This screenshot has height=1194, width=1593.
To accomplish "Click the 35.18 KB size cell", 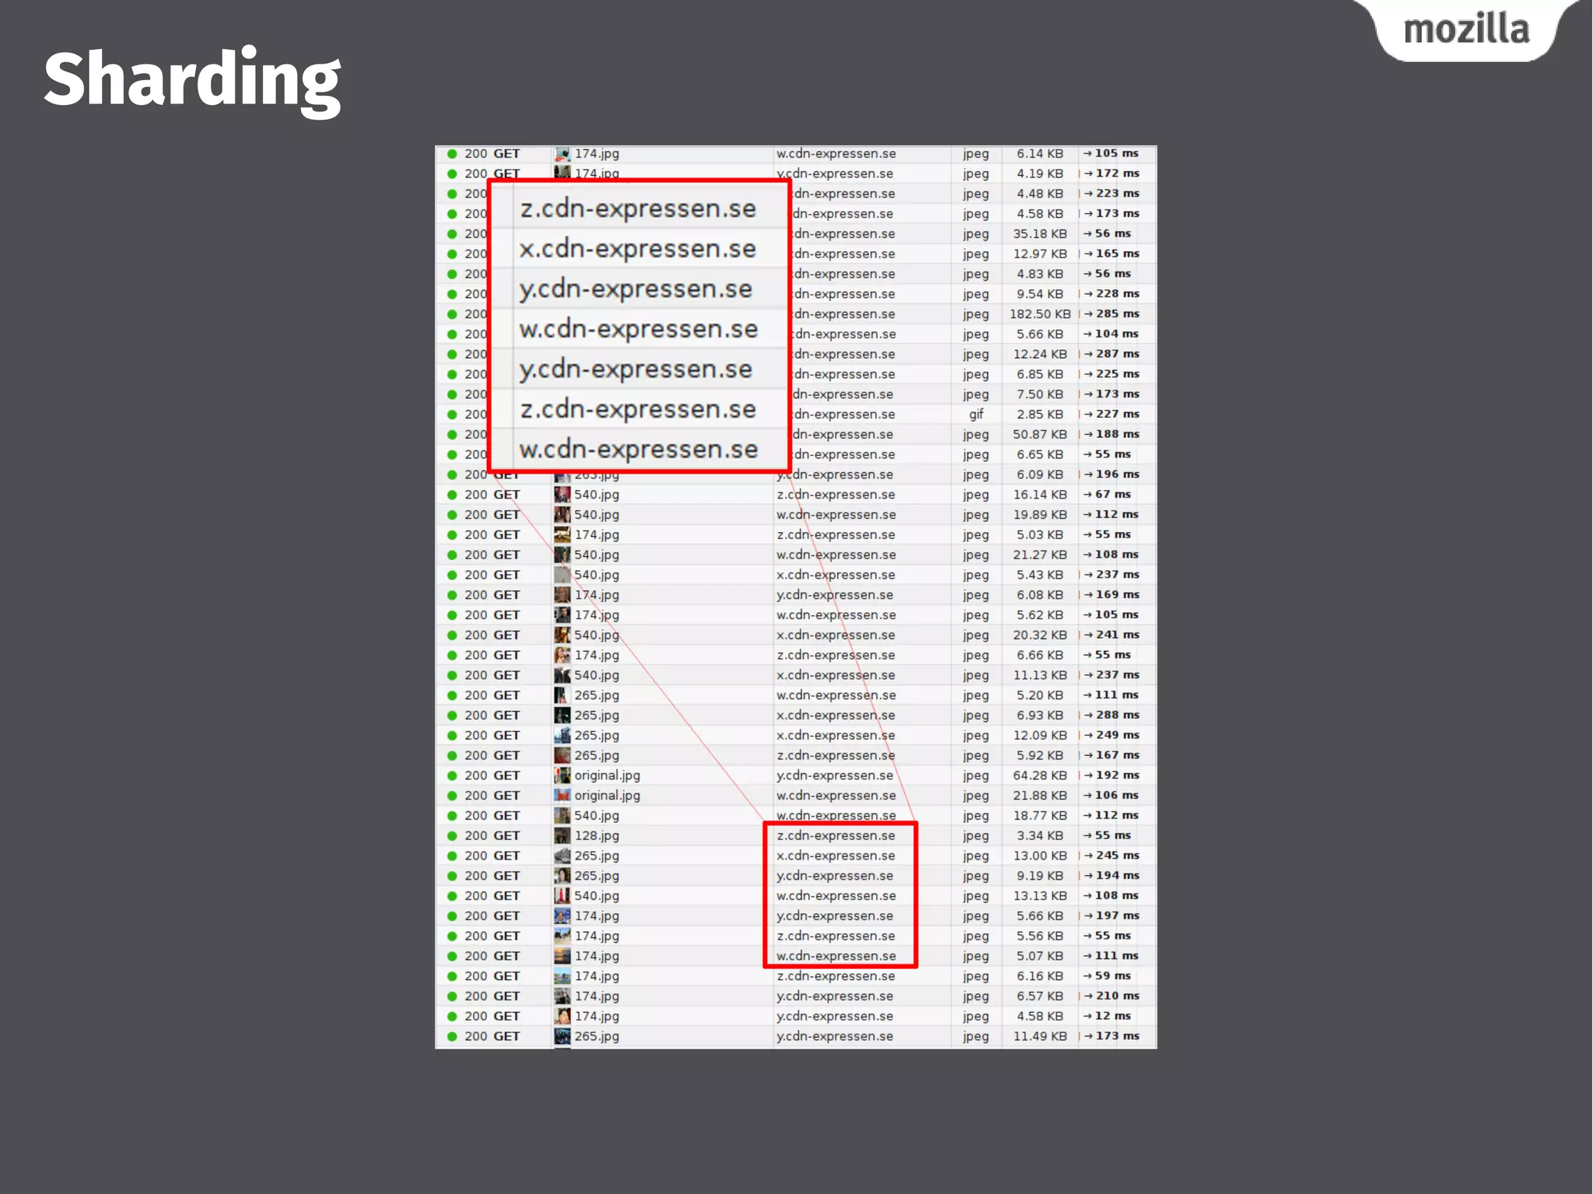I will [x=1040, y=234].
